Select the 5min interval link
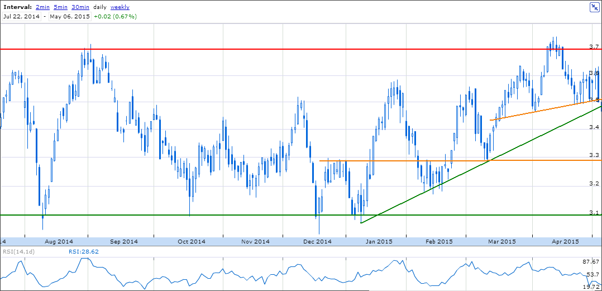The image size is (602, 291). click(60, 7)
